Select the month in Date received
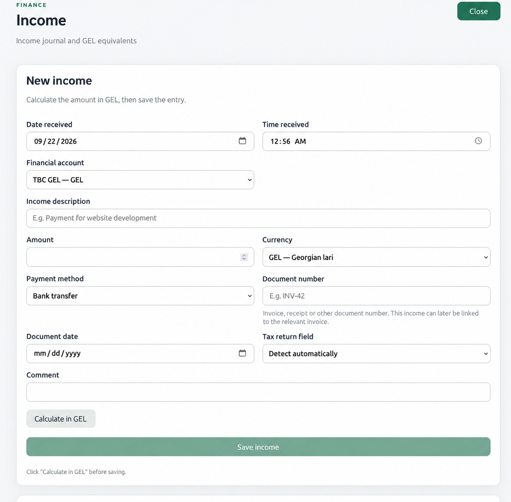This screenshot has height=502, width=511. click(x=38, y=141)
